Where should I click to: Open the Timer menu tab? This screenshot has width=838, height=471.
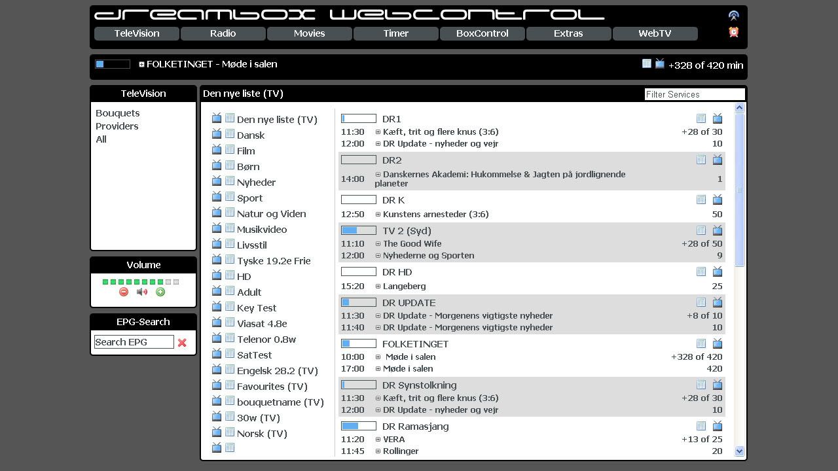396,33
